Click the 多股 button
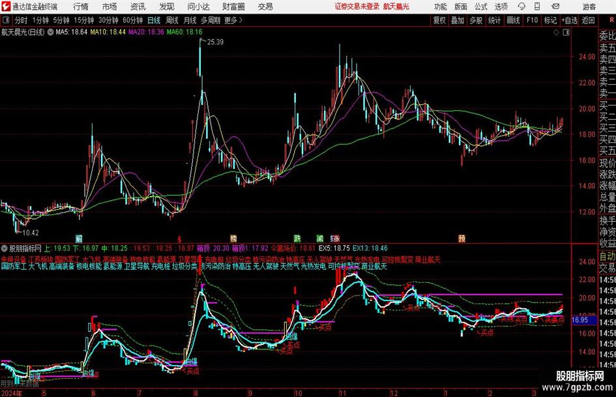 point(476,20)
